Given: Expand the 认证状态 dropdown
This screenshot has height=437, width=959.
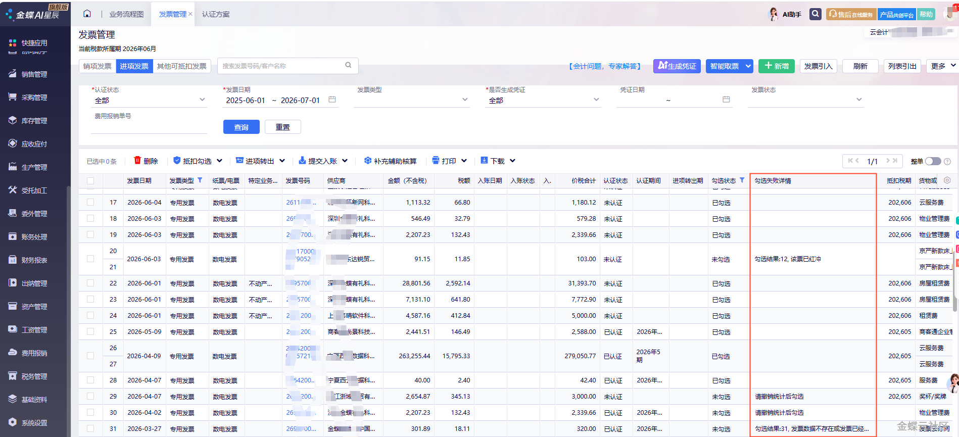Looking at the screenshot, I should 203,100.
